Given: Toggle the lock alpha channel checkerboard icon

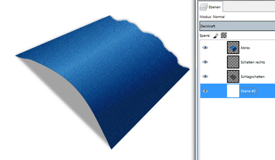Looking at the screenshot, I should coord(223,36).
